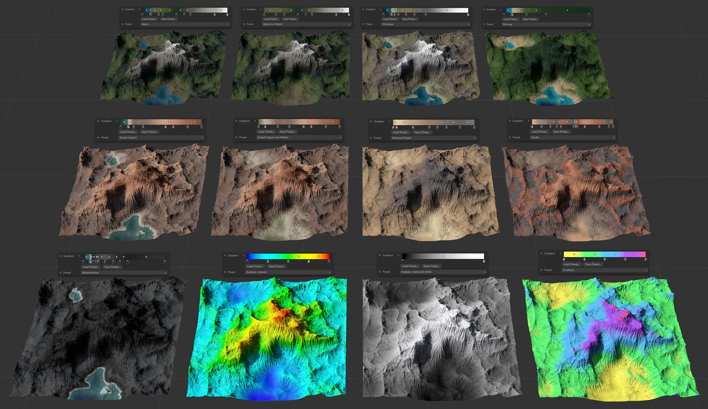Select magenta end knot in Custom gradient

click(x=645, y=259)
